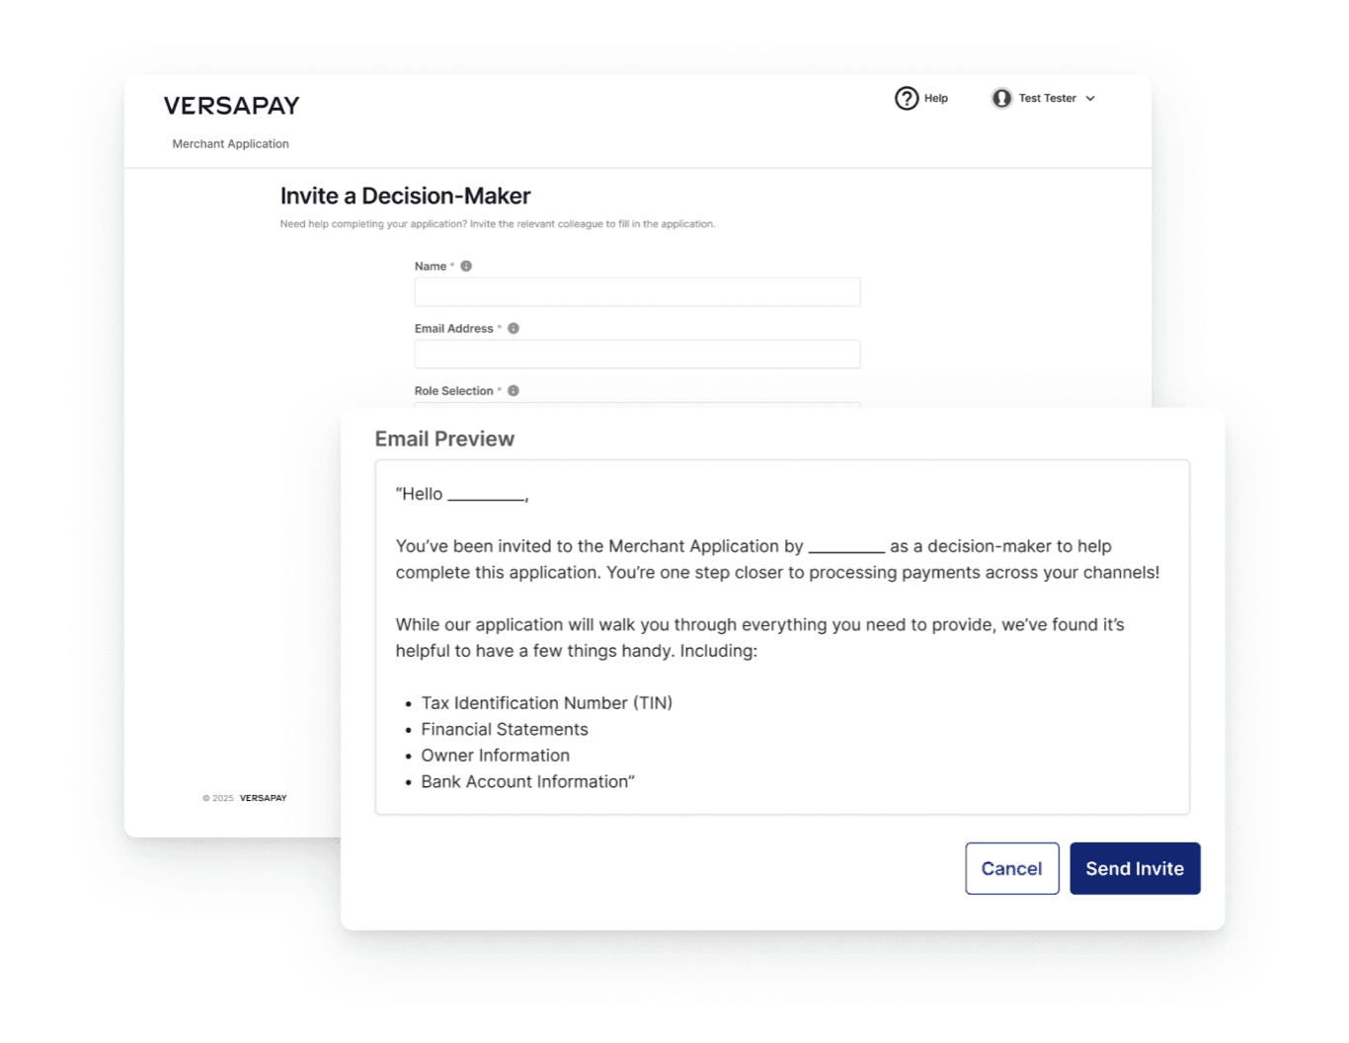1349x1043 pixels.
Task: Click the Test Tester user avatar icon
Action: [x=1001, y=98]
